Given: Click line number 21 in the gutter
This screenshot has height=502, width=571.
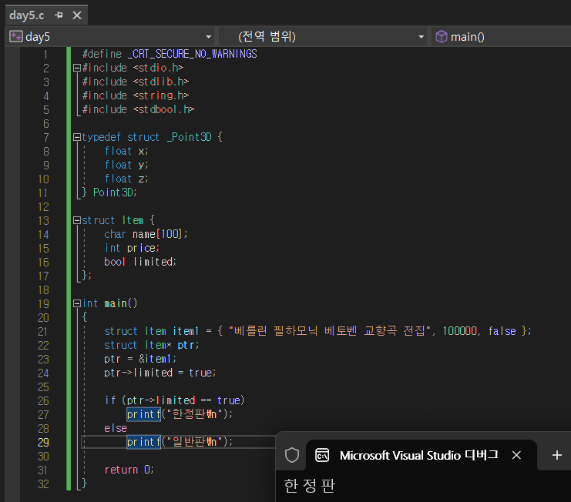Looking at the screenshot, I should click(x=42, y=332).
